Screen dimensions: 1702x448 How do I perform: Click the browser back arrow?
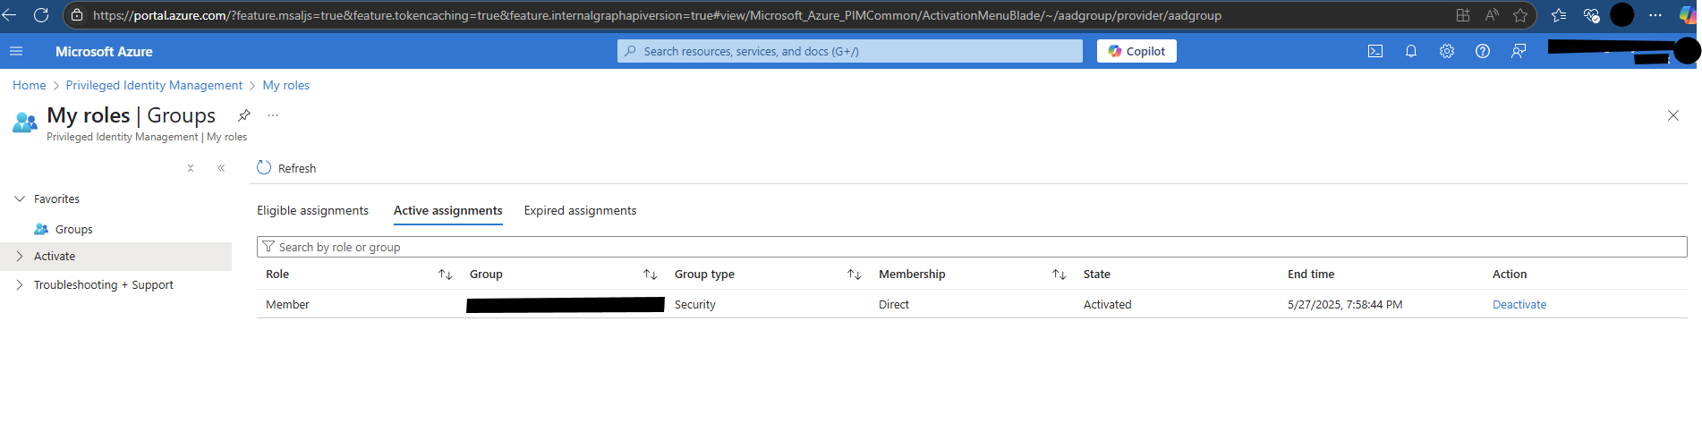pyautogui.click(x=10, y=15)
